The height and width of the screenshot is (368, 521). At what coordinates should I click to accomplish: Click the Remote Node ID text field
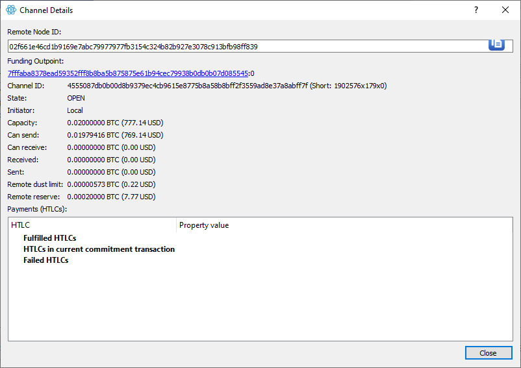[248, 47]
